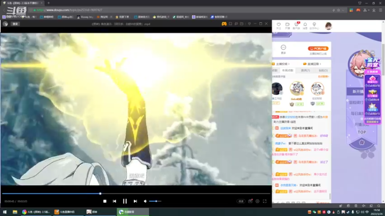Screen dimensions: 385x216
Task: Click the TOP back-to-top button
Action: (x=362, y=132)
